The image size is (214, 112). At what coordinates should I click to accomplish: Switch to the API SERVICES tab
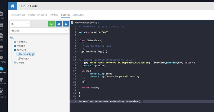18,15
